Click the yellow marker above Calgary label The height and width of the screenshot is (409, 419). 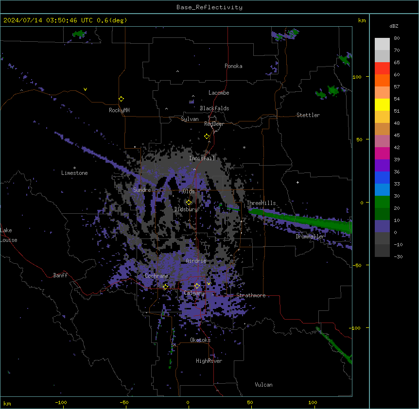197,286
